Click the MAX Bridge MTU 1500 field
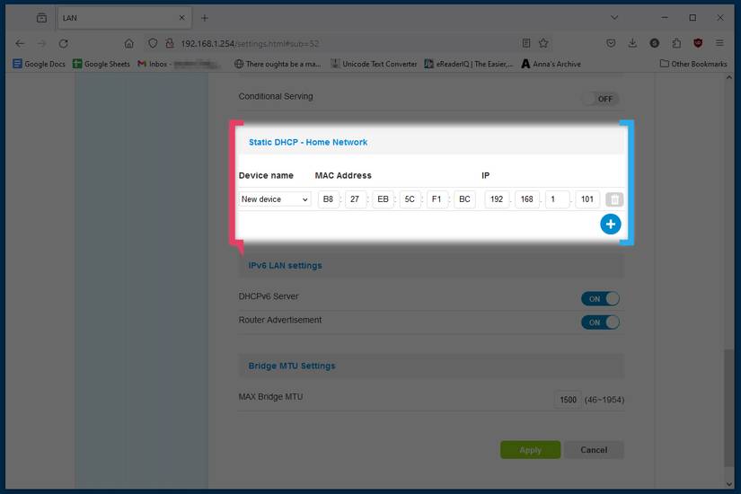The image size is (741, 494). click(x=568, y=400)
